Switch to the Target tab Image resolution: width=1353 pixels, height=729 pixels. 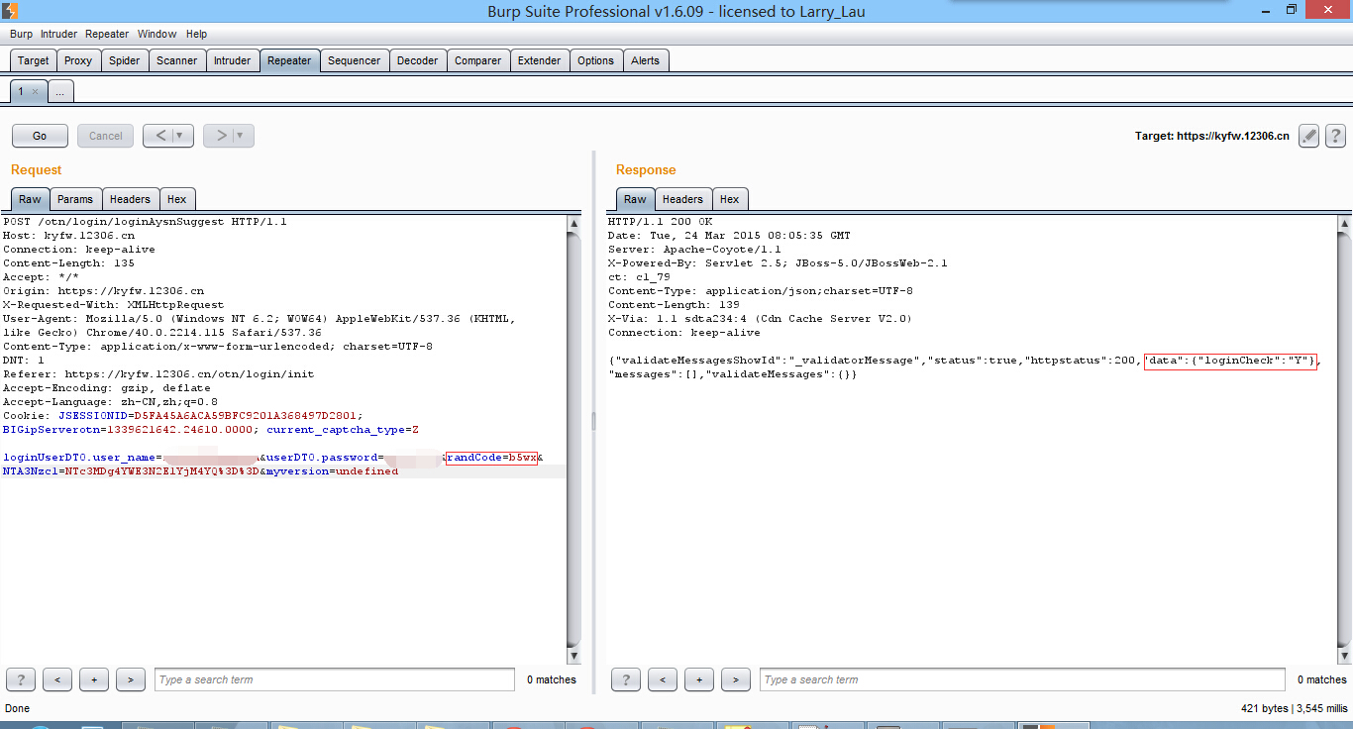pyautogui.click(x=33, y=60)
